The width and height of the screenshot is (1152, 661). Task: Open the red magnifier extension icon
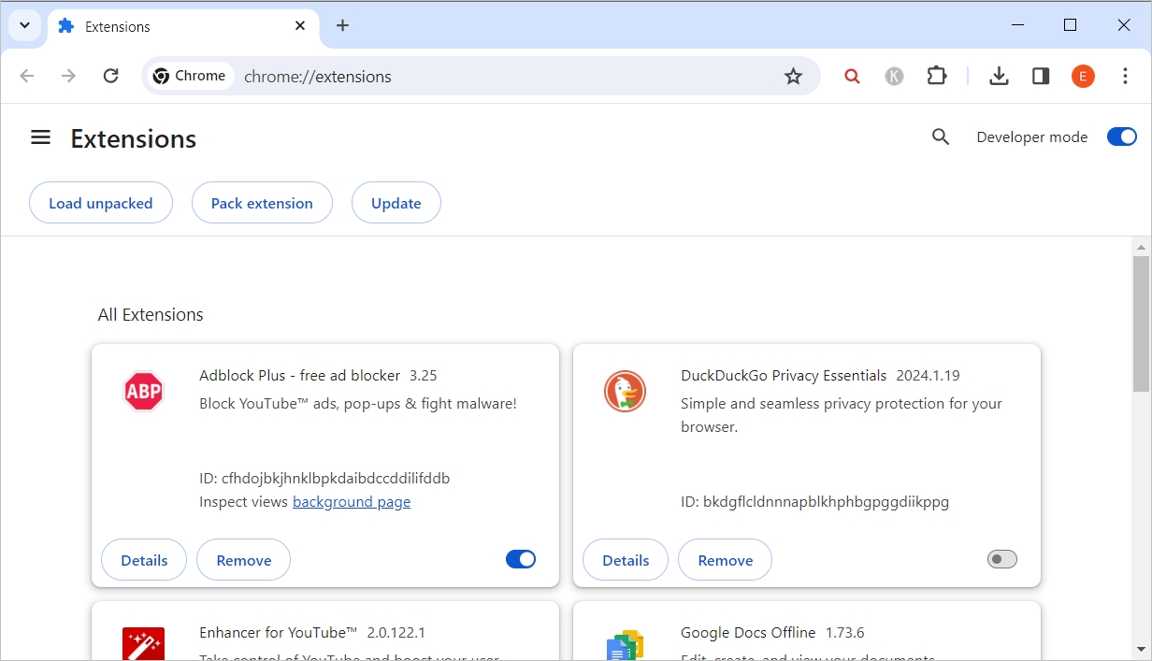852,77
